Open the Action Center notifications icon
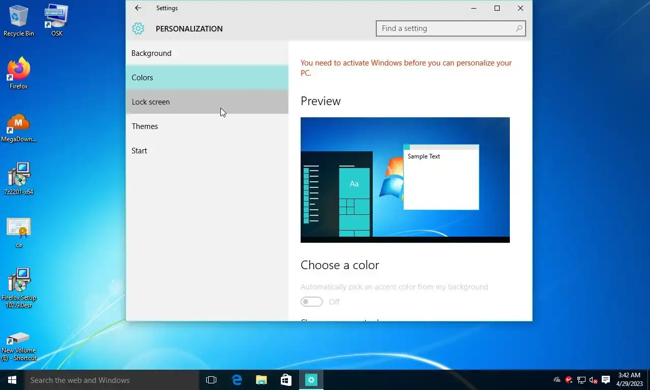 pos(606,380)
